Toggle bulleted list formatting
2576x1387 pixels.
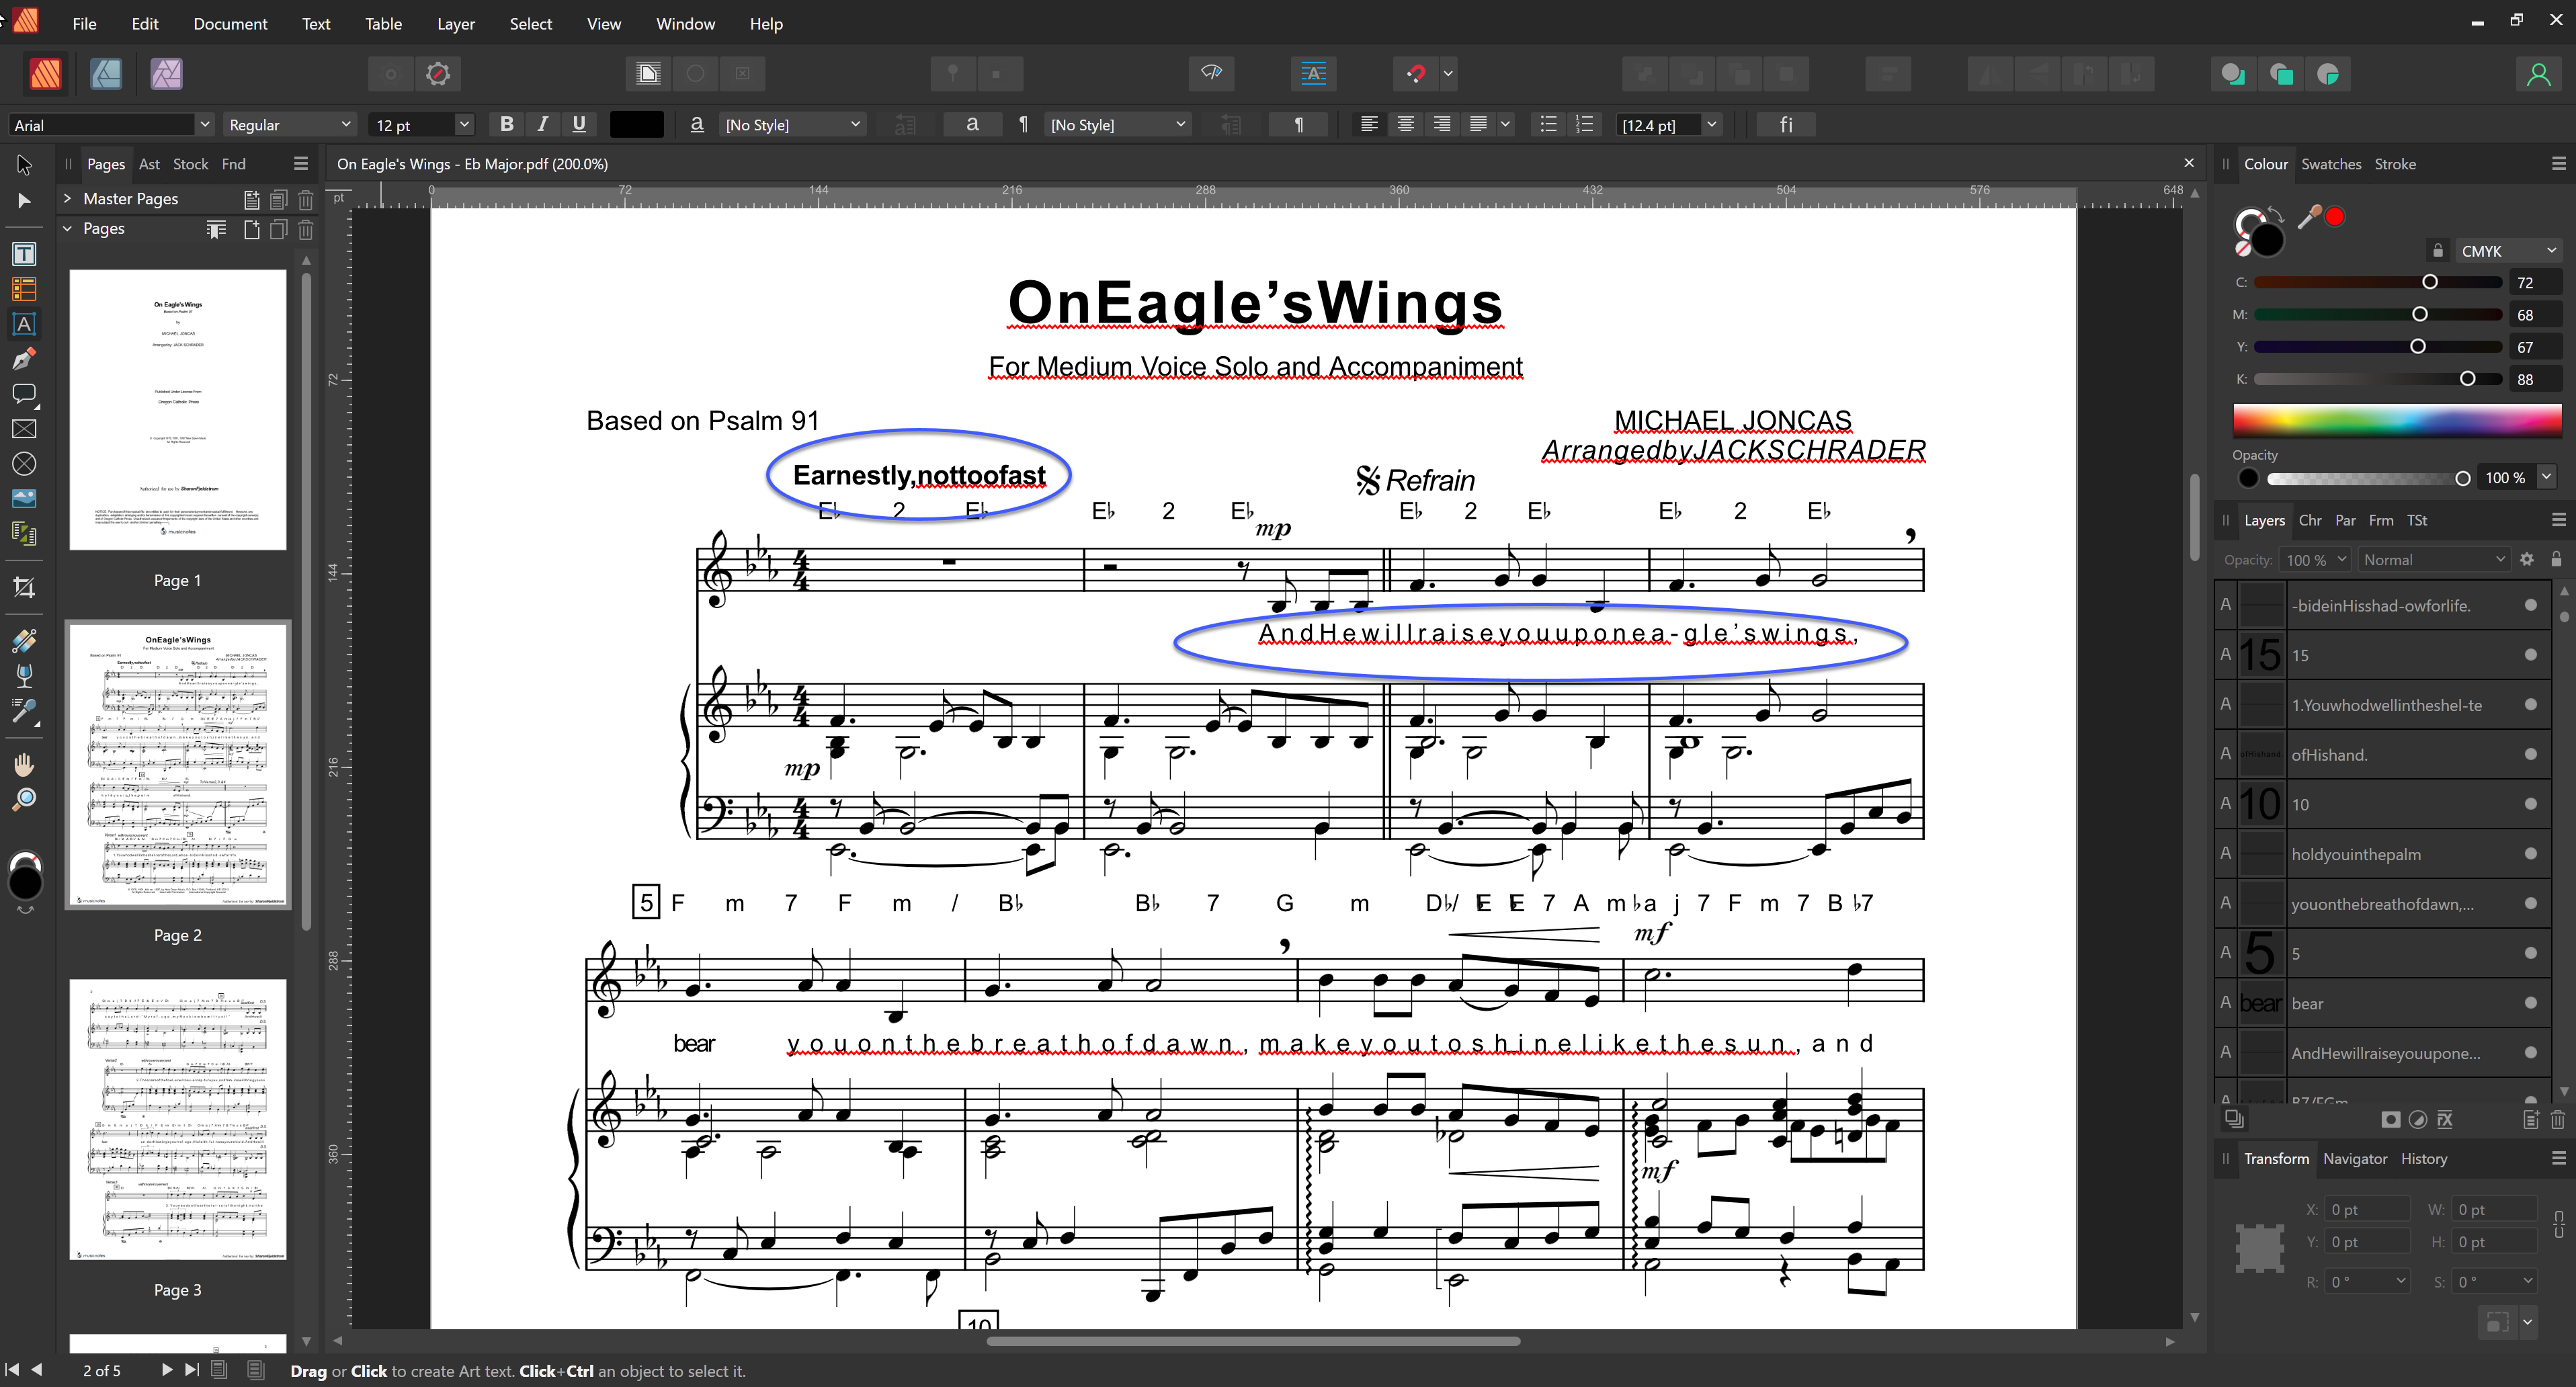click(x=1548, y=124)
